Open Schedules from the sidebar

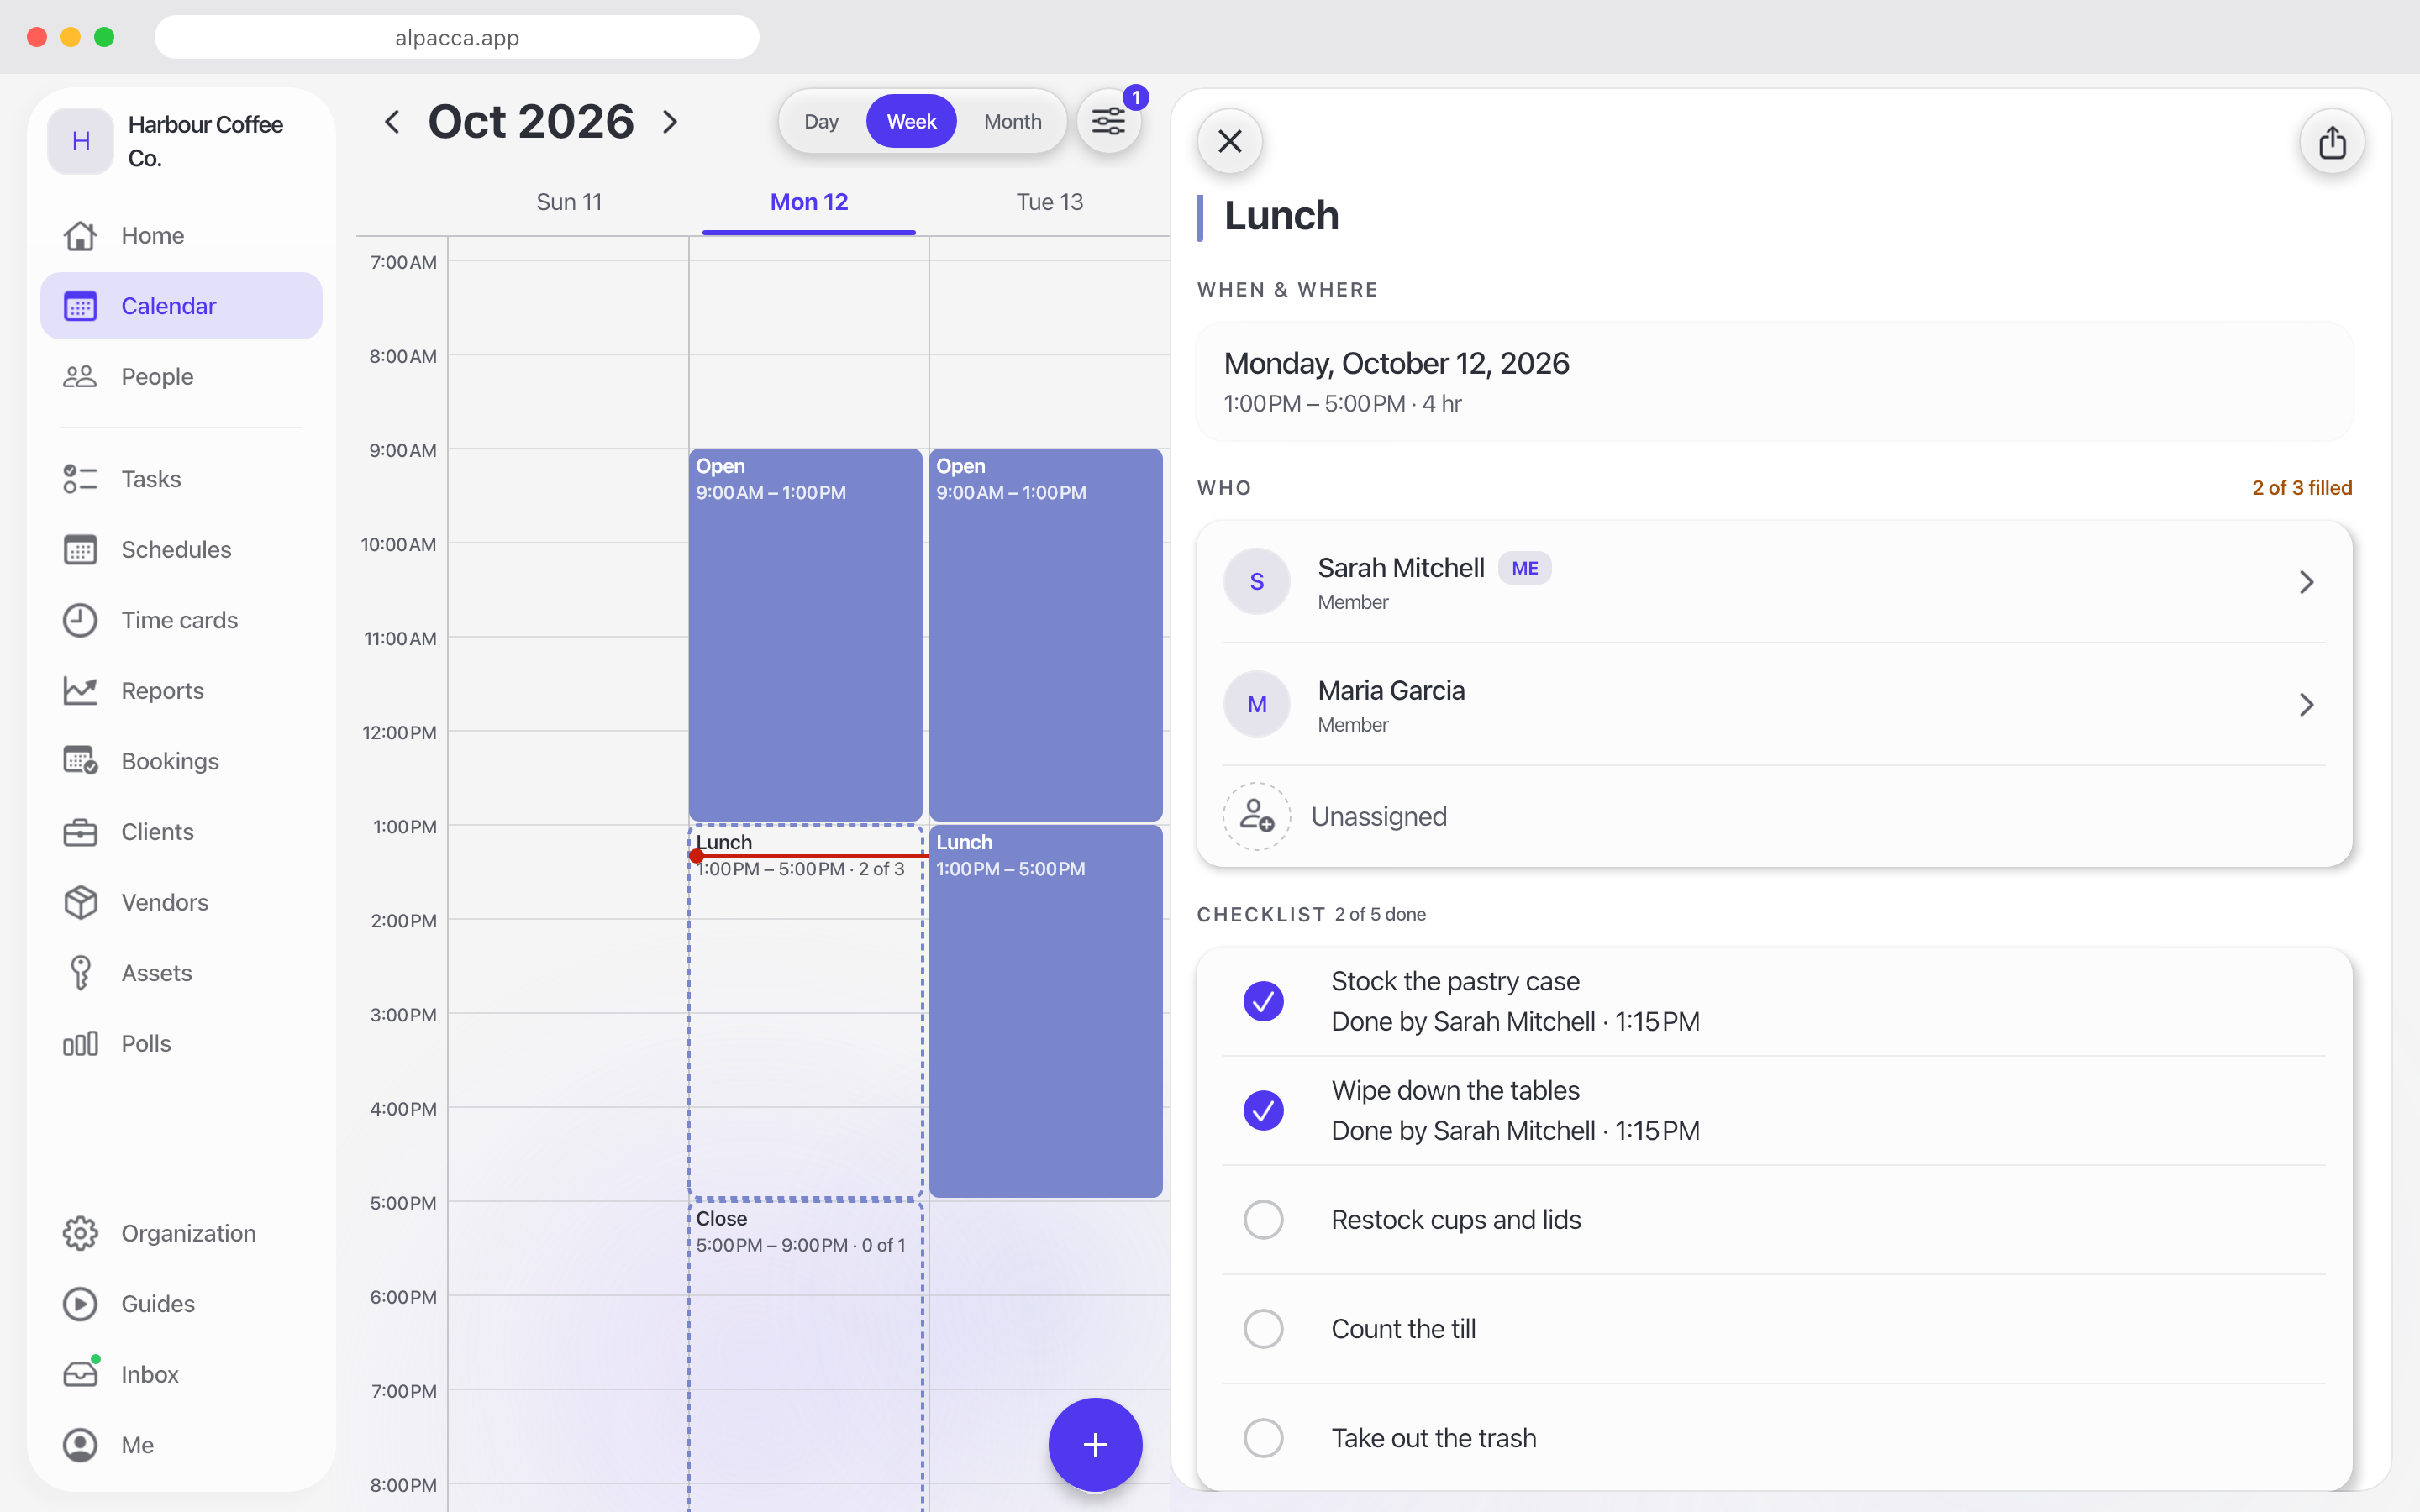[181, 549]
